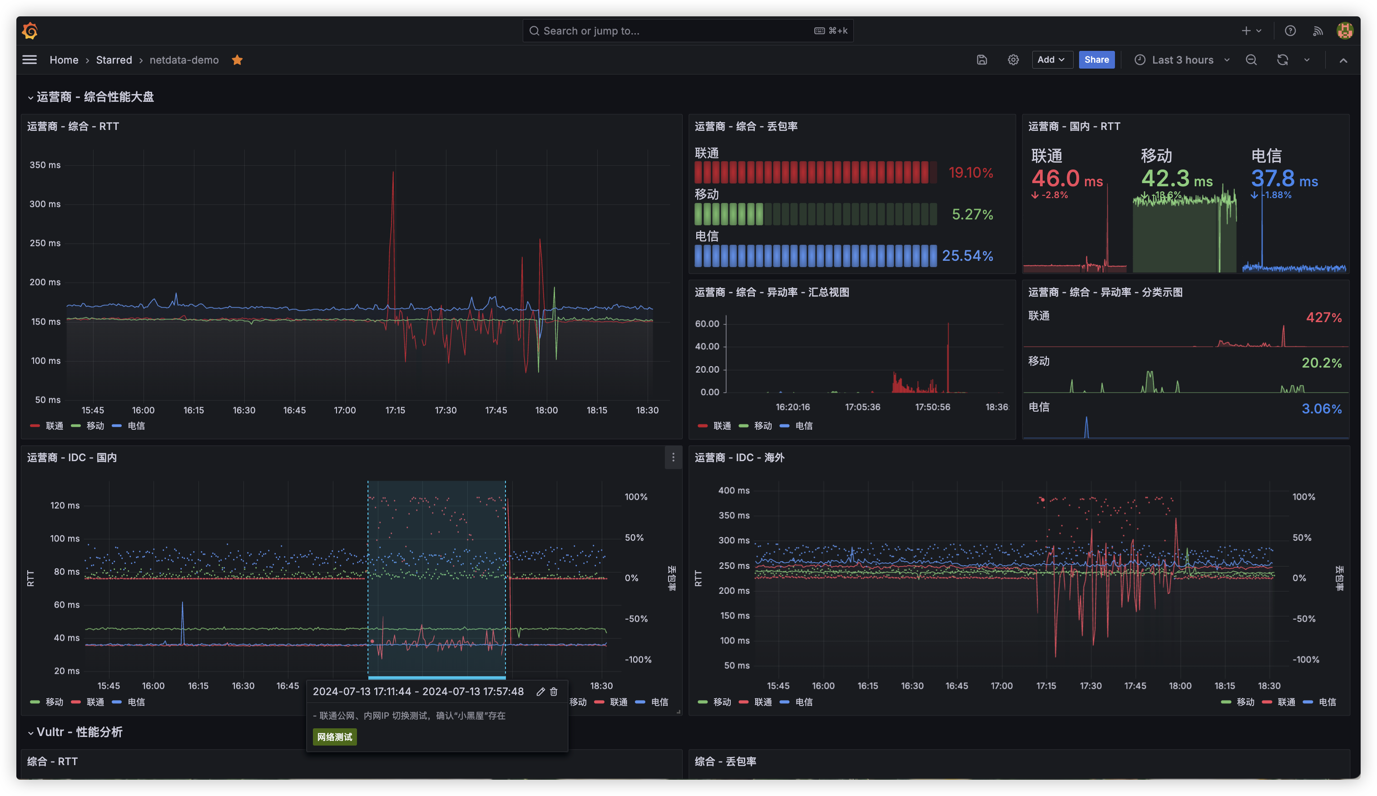Open dashboard settings gear
This screenshot has width=1377, height=796.
click(x=1013, y=60)
